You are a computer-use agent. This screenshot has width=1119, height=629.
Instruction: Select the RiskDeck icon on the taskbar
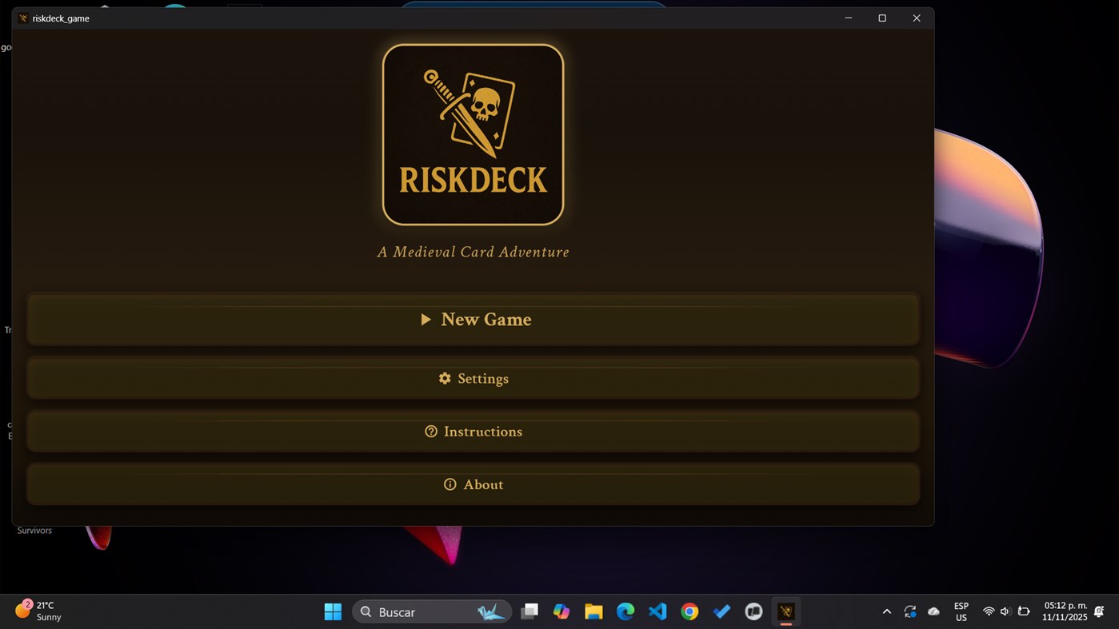coord(785,611)
